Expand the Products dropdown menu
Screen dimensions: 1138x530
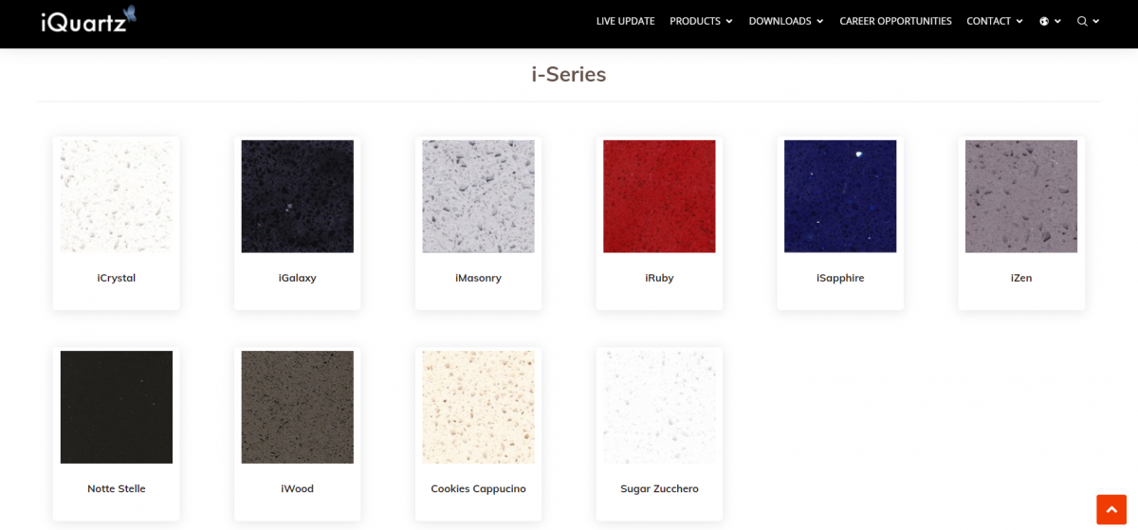click(701, 21)
